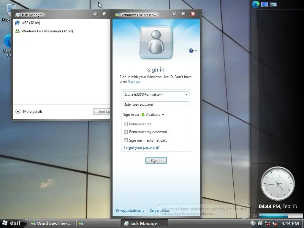Click the ui32 process icon in Task Manager
Screen dimensions: 304x228
[18, 23]
